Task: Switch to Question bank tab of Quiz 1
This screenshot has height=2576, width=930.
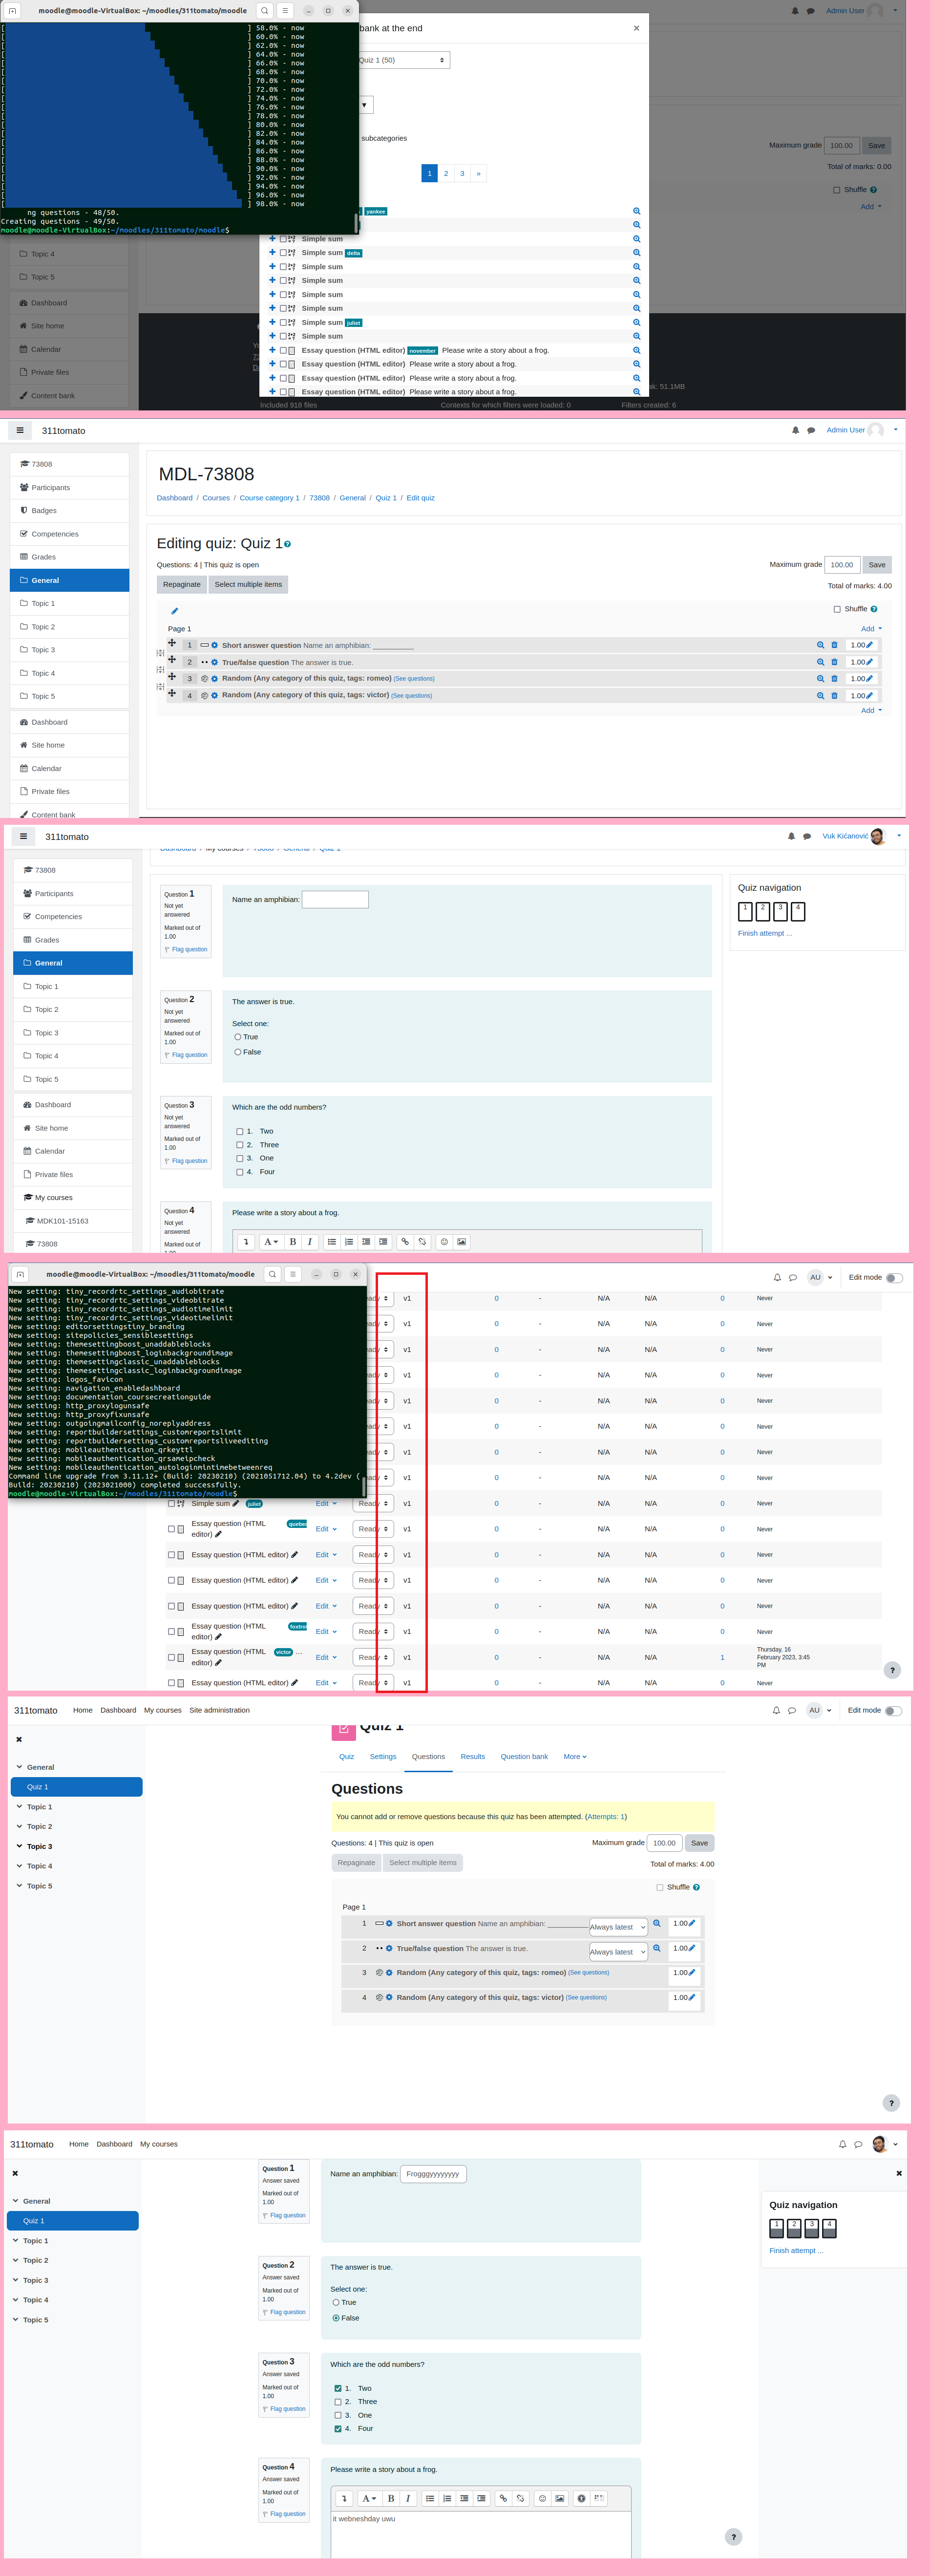Action: click(x=524, y=1757)
